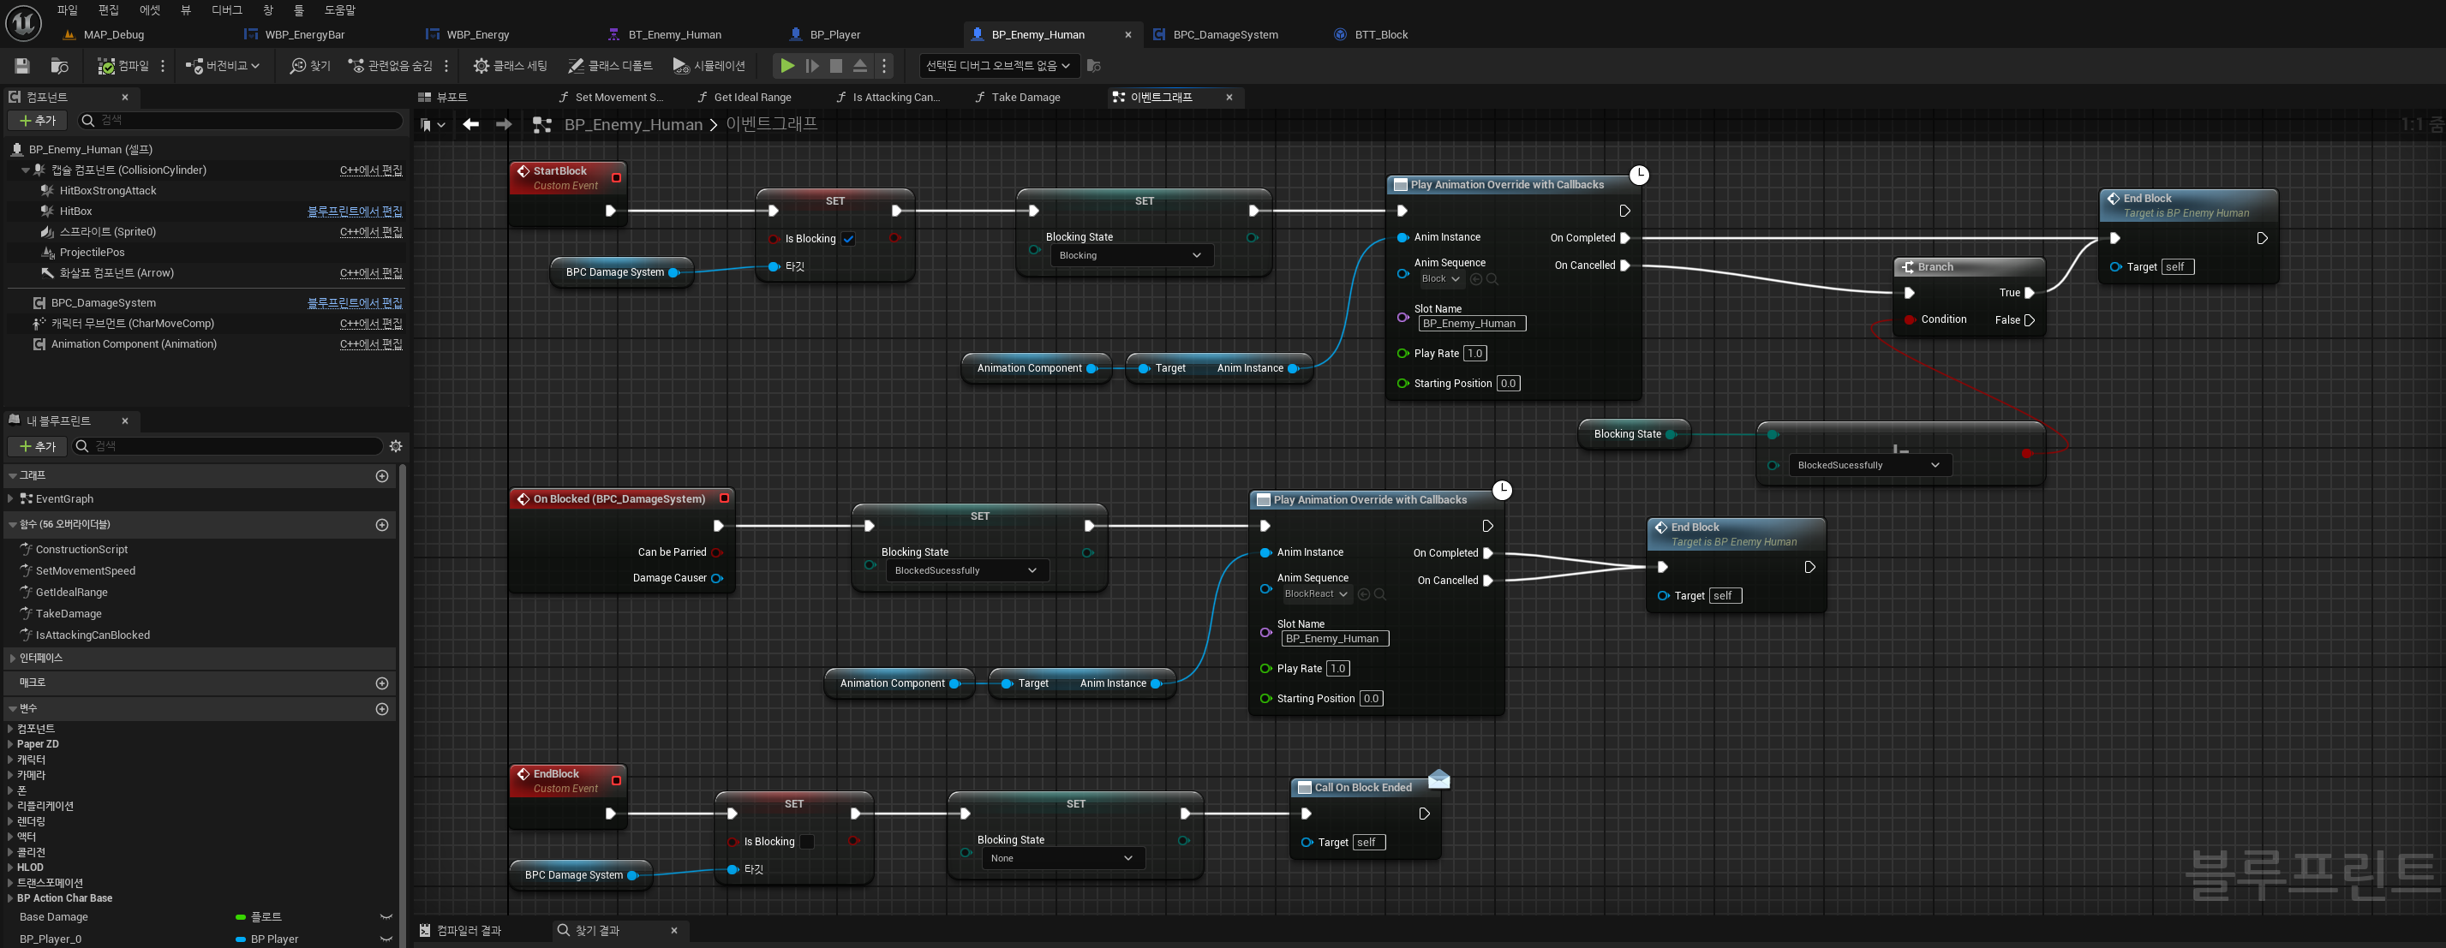Click 블루프린트에서 편집 link for HitBox

coord(354,211)
